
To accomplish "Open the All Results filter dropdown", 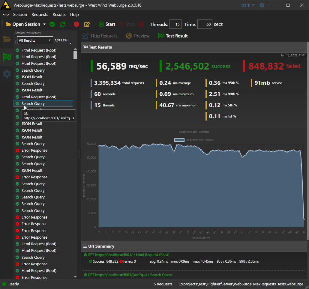I will click(35, 40).
